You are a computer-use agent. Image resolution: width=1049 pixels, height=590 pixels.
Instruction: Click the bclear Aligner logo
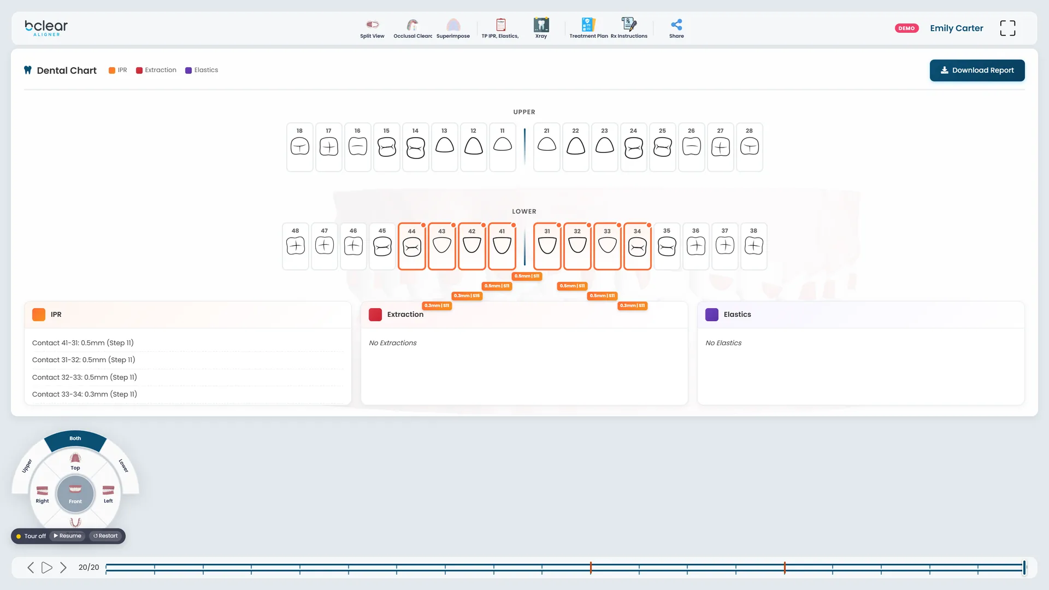(x=46, y=28)
